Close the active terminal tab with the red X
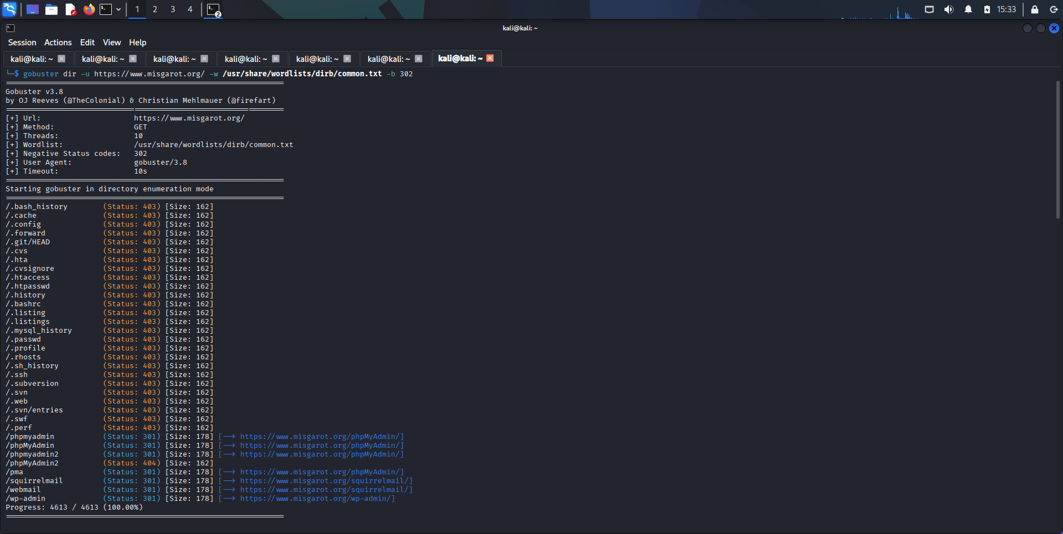The width and height of the screenshot is (1063, 534). click(490, 58)
